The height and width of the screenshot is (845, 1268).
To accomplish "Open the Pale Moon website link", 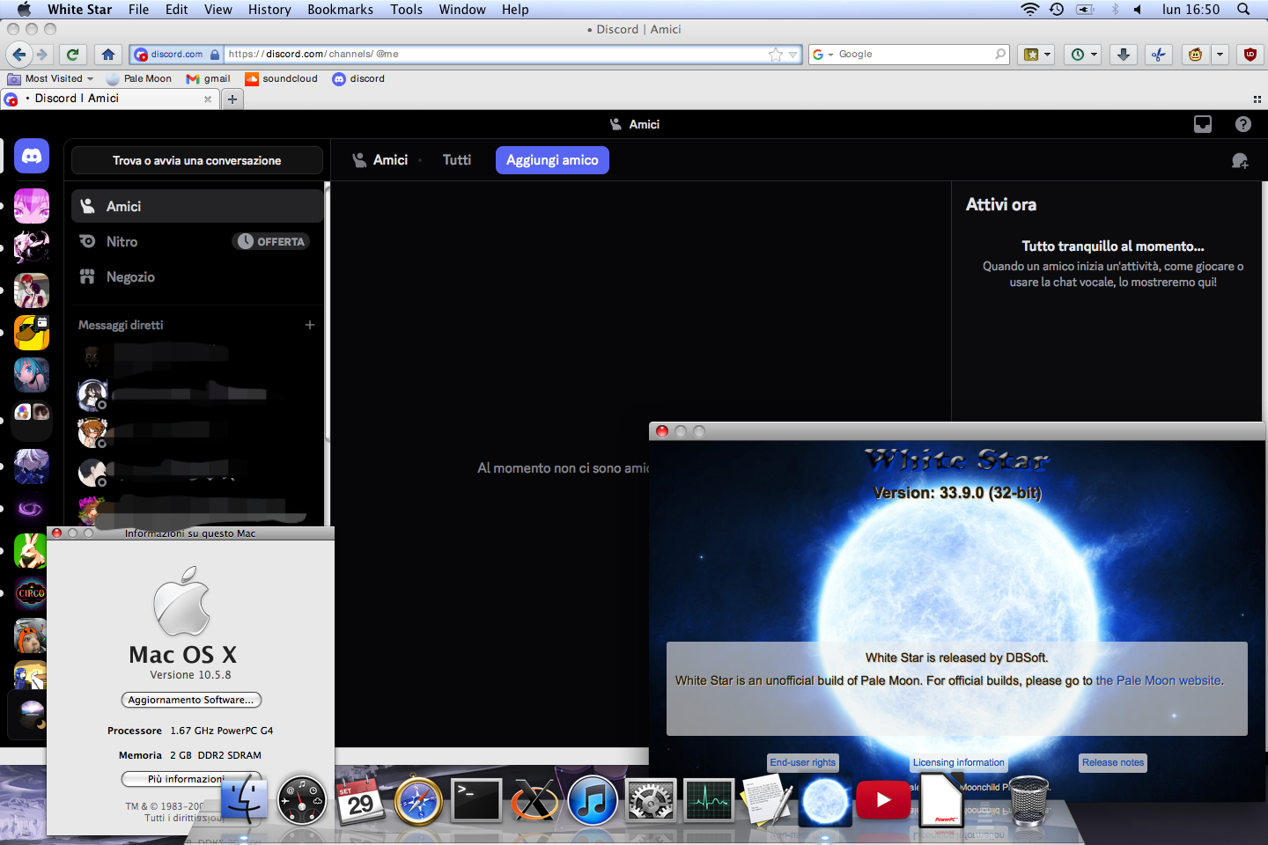I will [1159, 680].
